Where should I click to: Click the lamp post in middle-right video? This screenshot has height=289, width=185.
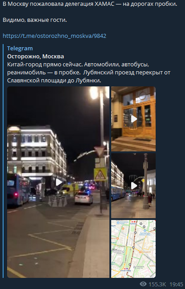click(146, 181)
